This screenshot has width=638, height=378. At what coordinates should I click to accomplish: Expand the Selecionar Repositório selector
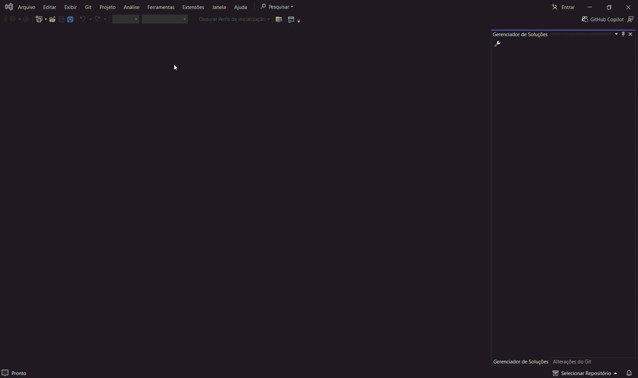[585, 373]
